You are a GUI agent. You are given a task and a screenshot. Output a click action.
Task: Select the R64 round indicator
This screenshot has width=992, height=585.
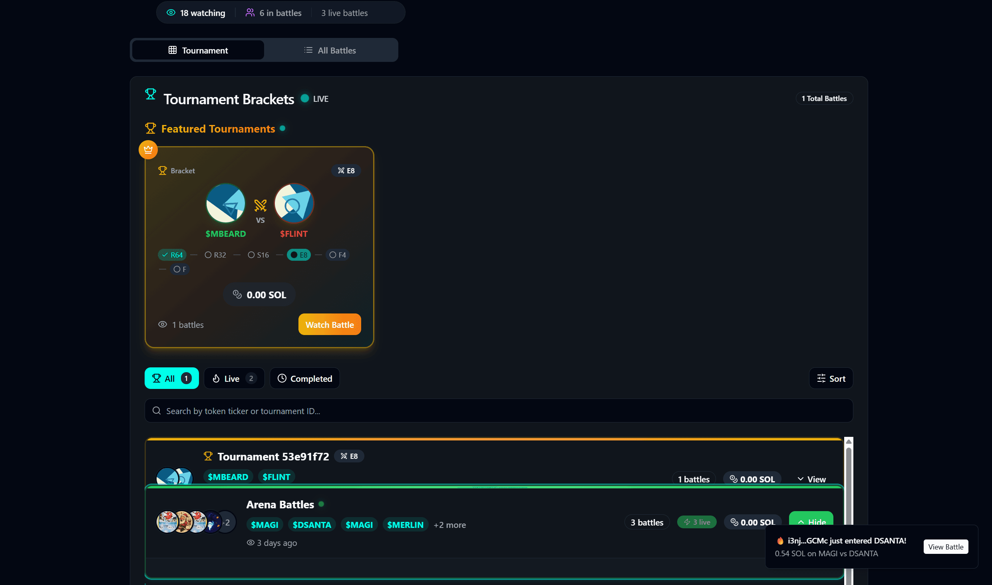point(172,254)
